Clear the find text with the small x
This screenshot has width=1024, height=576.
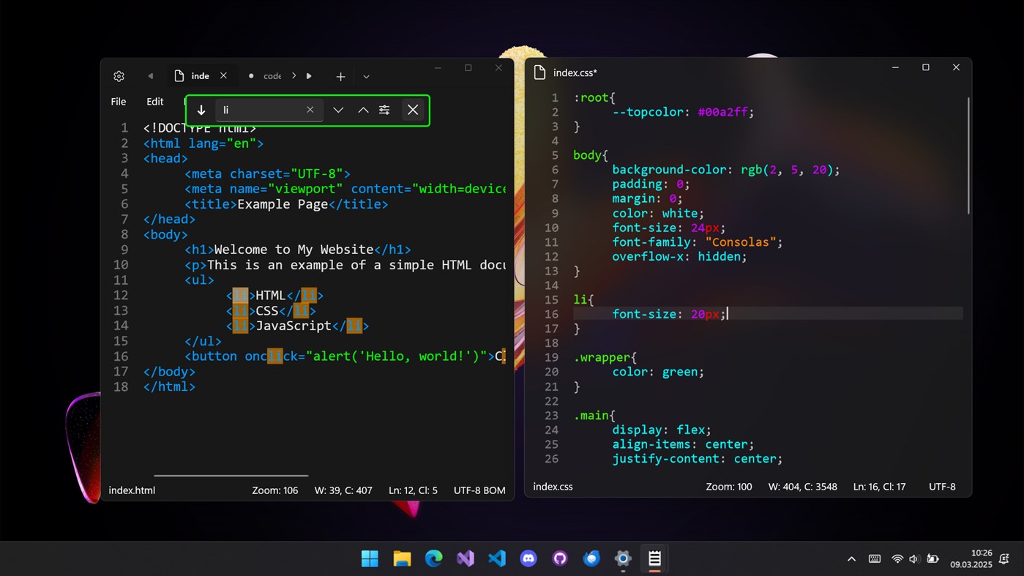click(x=310, y=110)
